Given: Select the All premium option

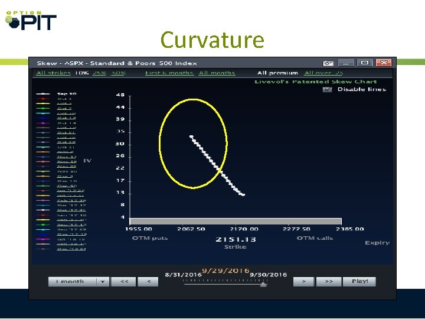Looking at the screenshot, I should (277, 73).
